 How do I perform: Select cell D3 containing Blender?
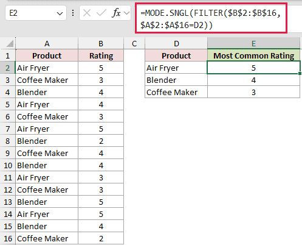(176, 80)
